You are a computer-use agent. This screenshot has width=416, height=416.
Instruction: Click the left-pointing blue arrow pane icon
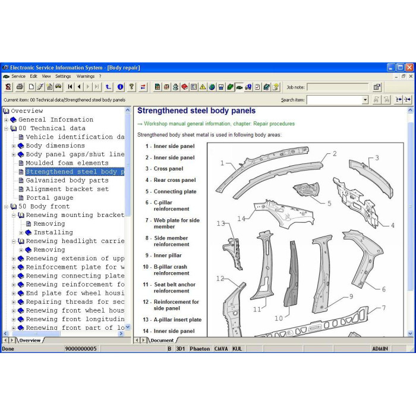click(x=399, y=99)
